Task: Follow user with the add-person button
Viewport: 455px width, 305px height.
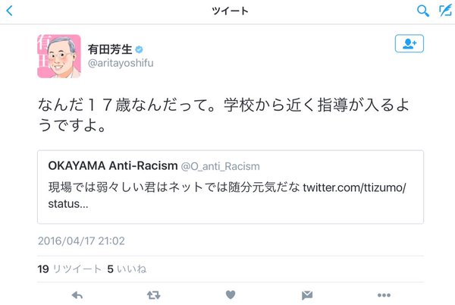Action: coord(409,43)
